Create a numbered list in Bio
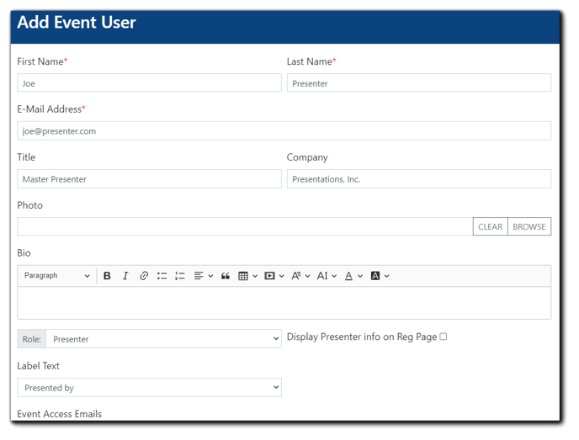 click(180, 276)
